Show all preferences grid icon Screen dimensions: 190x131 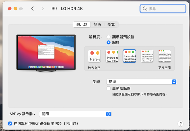[x=54, y=9]
